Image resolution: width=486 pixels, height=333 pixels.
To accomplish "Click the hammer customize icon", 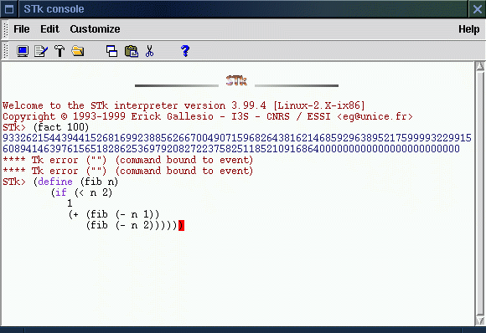I will click(x=59, y=51).
